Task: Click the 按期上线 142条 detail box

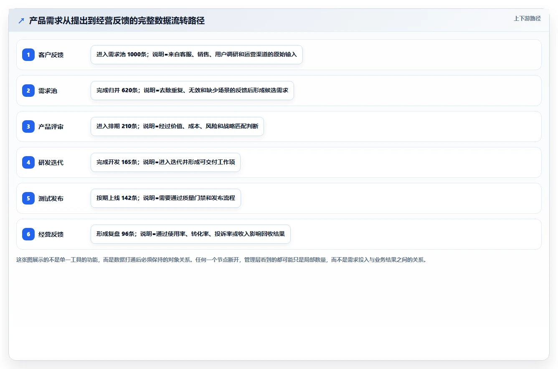Action: tap(166, 198)
